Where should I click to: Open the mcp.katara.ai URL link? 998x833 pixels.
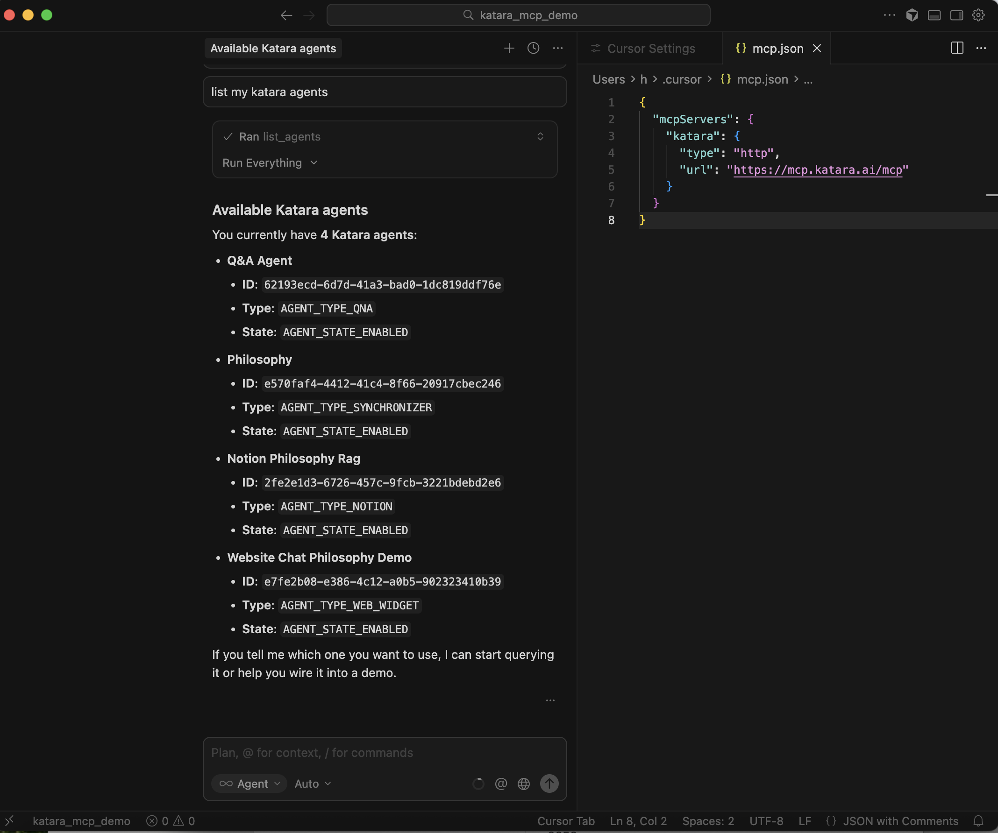(817, 170)
